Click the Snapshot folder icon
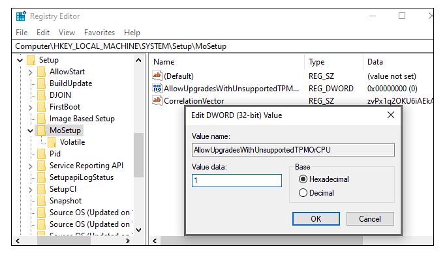 tap(41, 201)
